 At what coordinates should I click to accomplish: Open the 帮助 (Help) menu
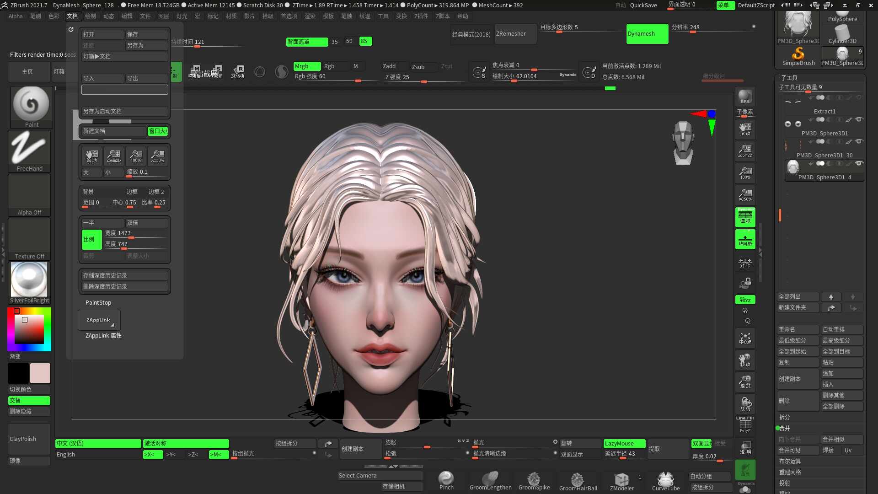[463, 16]
